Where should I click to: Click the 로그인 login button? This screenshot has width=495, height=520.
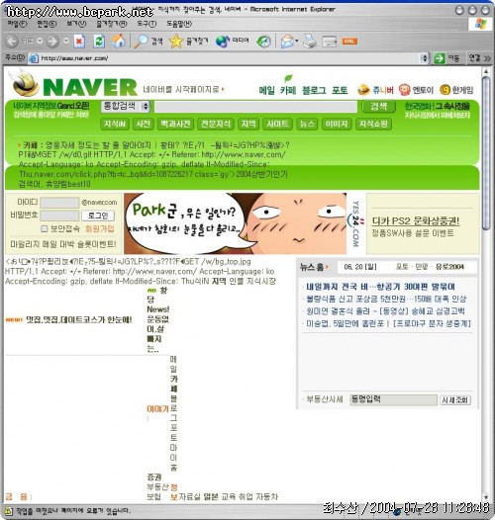(98, 216)
